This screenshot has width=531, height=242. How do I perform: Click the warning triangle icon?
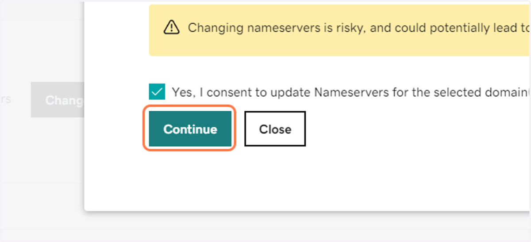tap(171, 27)
